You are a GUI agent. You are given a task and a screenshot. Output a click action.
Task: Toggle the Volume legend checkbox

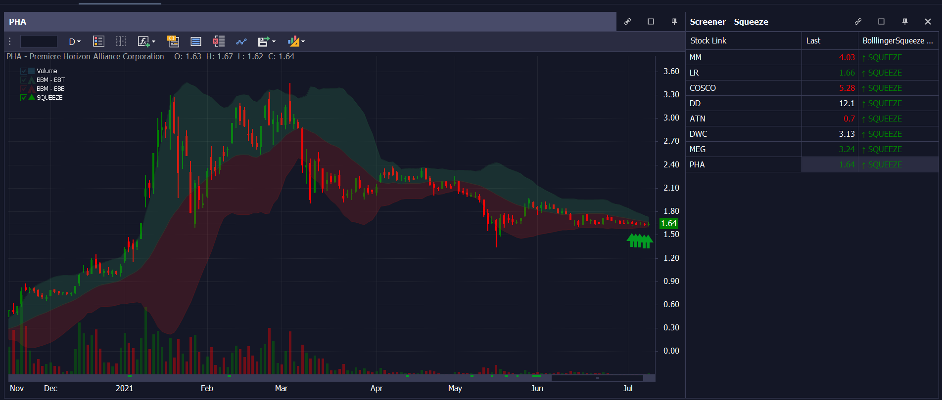coord(24,71)
